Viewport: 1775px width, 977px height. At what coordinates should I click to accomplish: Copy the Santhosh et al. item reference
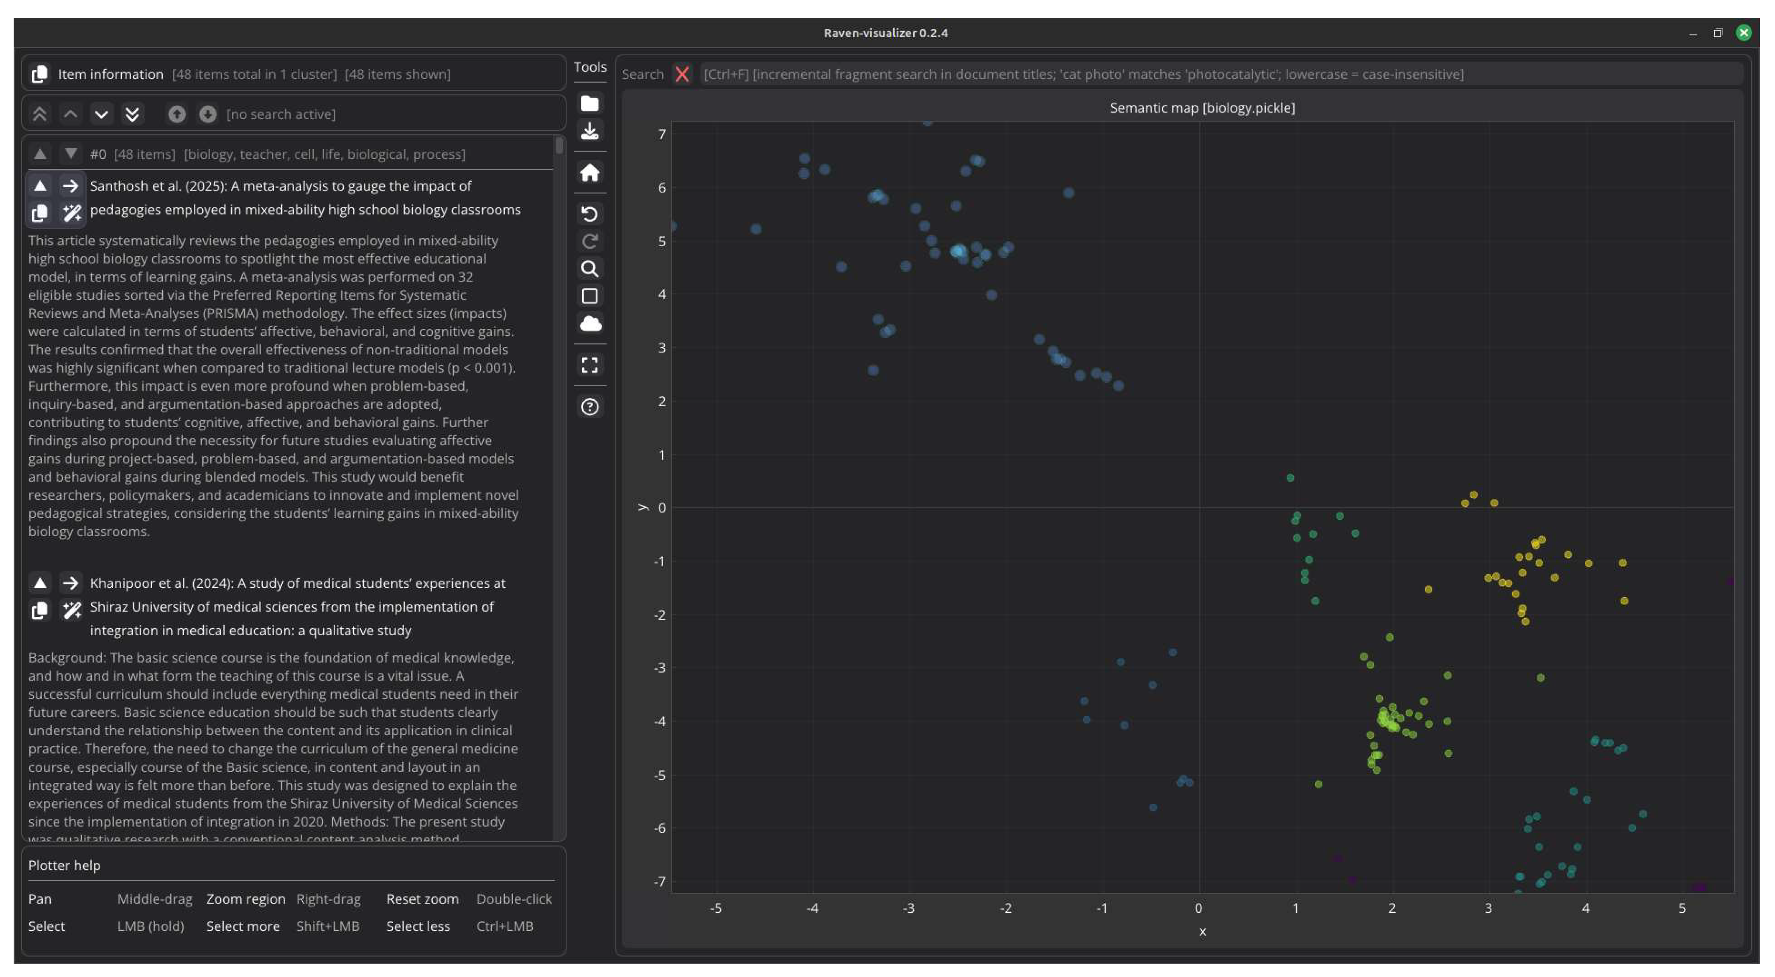[x=39, y=213]
